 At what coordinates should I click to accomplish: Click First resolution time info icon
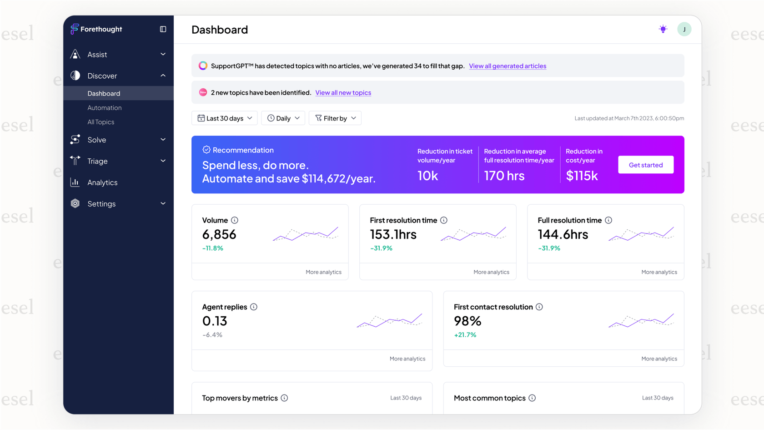coord(444,220)
